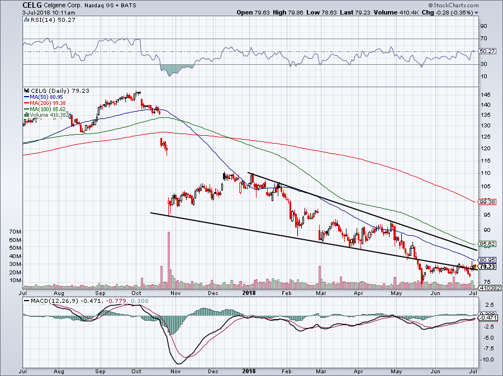The image size is (503, 376).
Task: Click the blue MA(50) legend marker
Action: (27, 97)
